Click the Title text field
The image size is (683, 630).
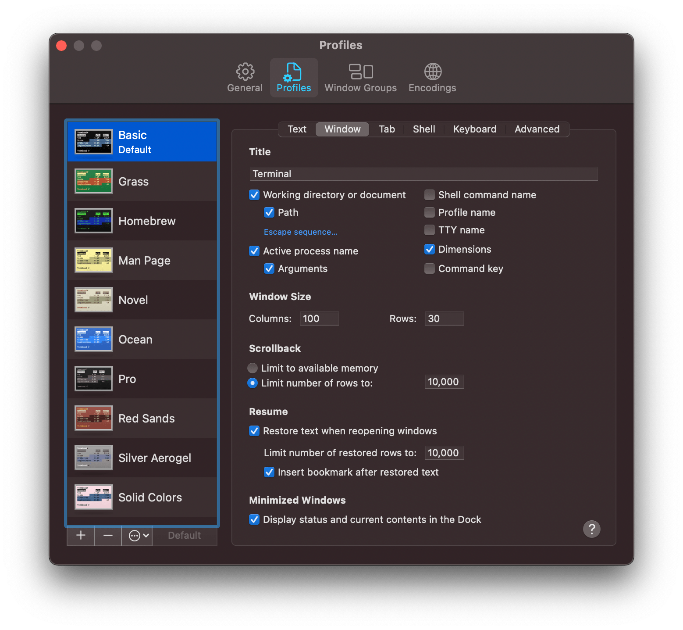[423, 173]
